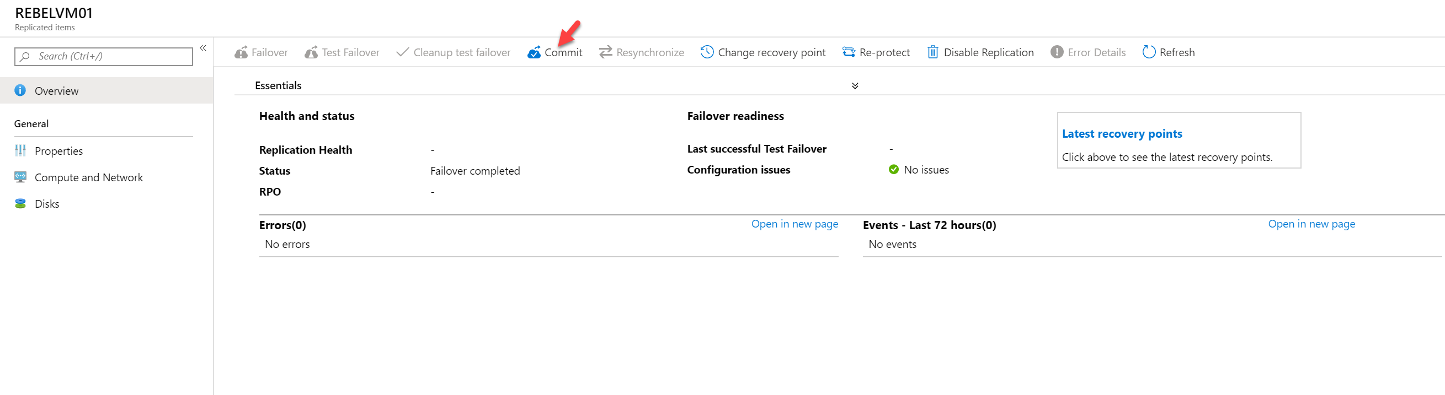Click the green No issues check icon
Image resolution: width=1445 pixels, height=395 pixels.
pyautogui.click(x=894, y=169)
